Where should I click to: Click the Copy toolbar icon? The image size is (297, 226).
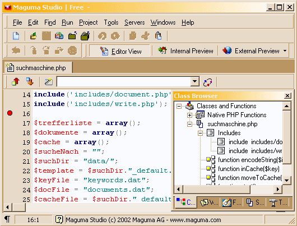133,36
